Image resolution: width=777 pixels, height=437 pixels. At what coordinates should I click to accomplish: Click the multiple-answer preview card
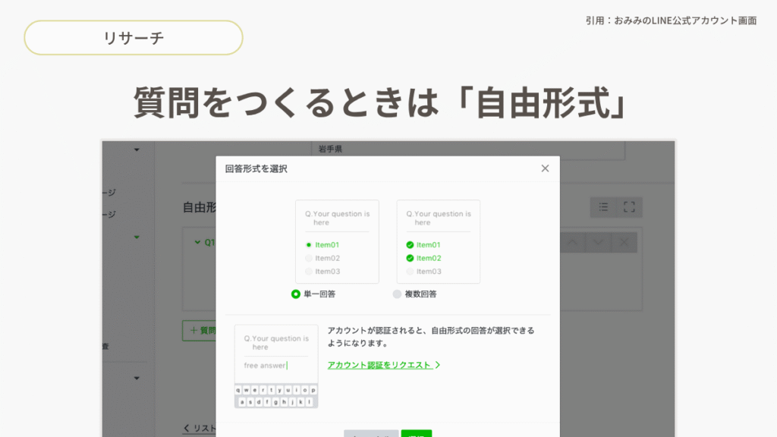[x=438, y=241]
